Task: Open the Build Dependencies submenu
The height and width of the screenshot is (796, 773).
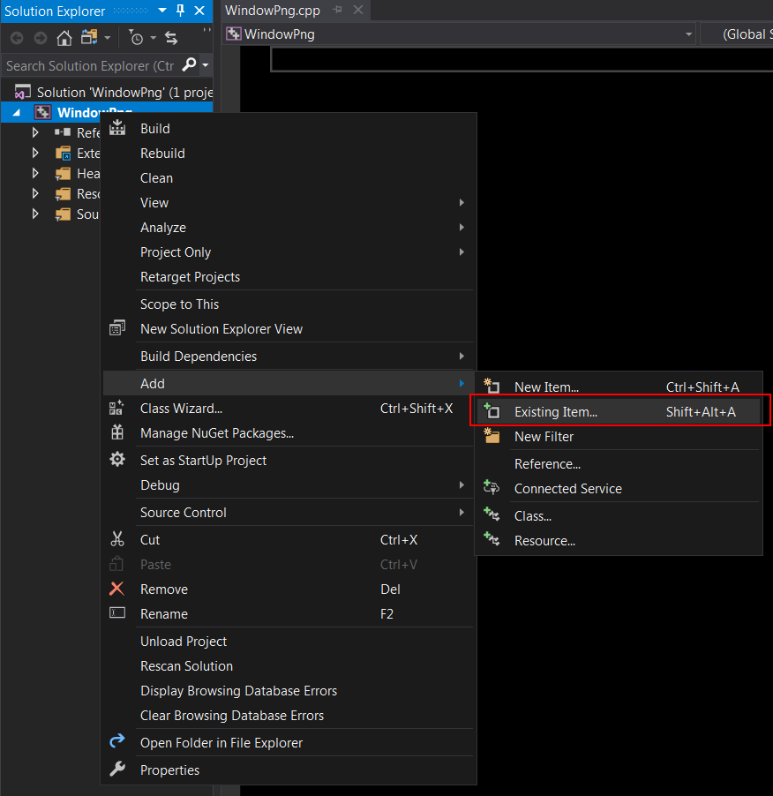Action: (x=289, y=357)
